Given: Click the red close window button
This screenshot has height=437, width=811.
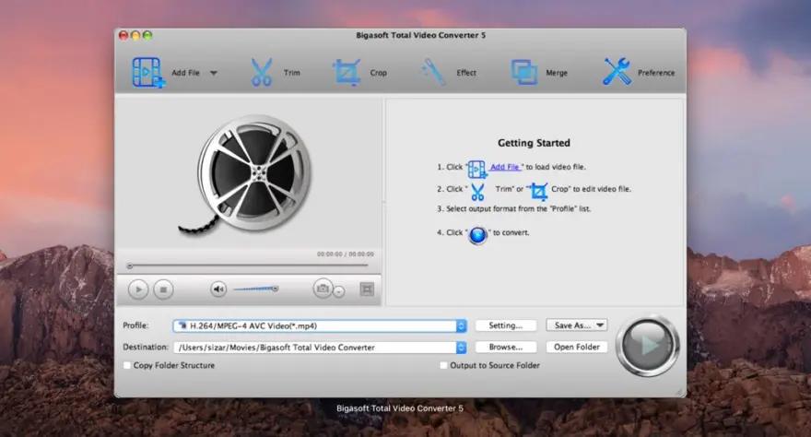Looking at the screenshot, I should click(x=123, y=35).
